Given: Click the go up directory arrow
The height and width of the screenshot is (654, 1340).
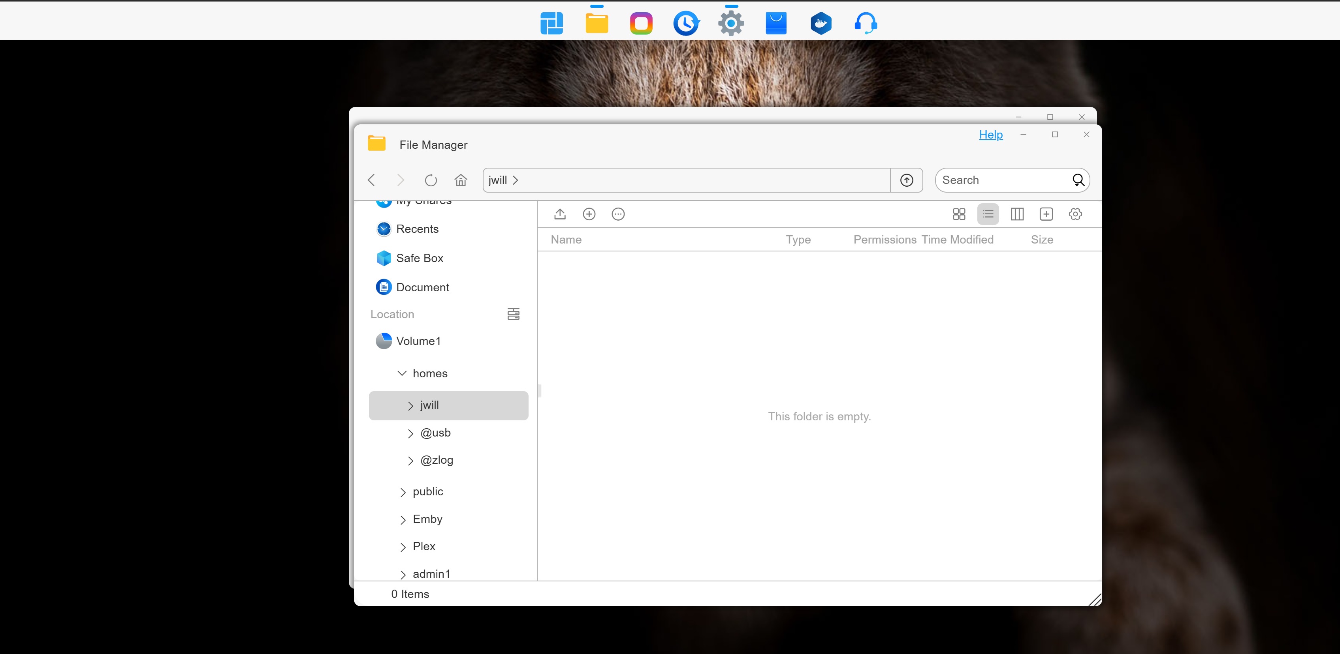Looking at the screenshot, I should [907, 180].
